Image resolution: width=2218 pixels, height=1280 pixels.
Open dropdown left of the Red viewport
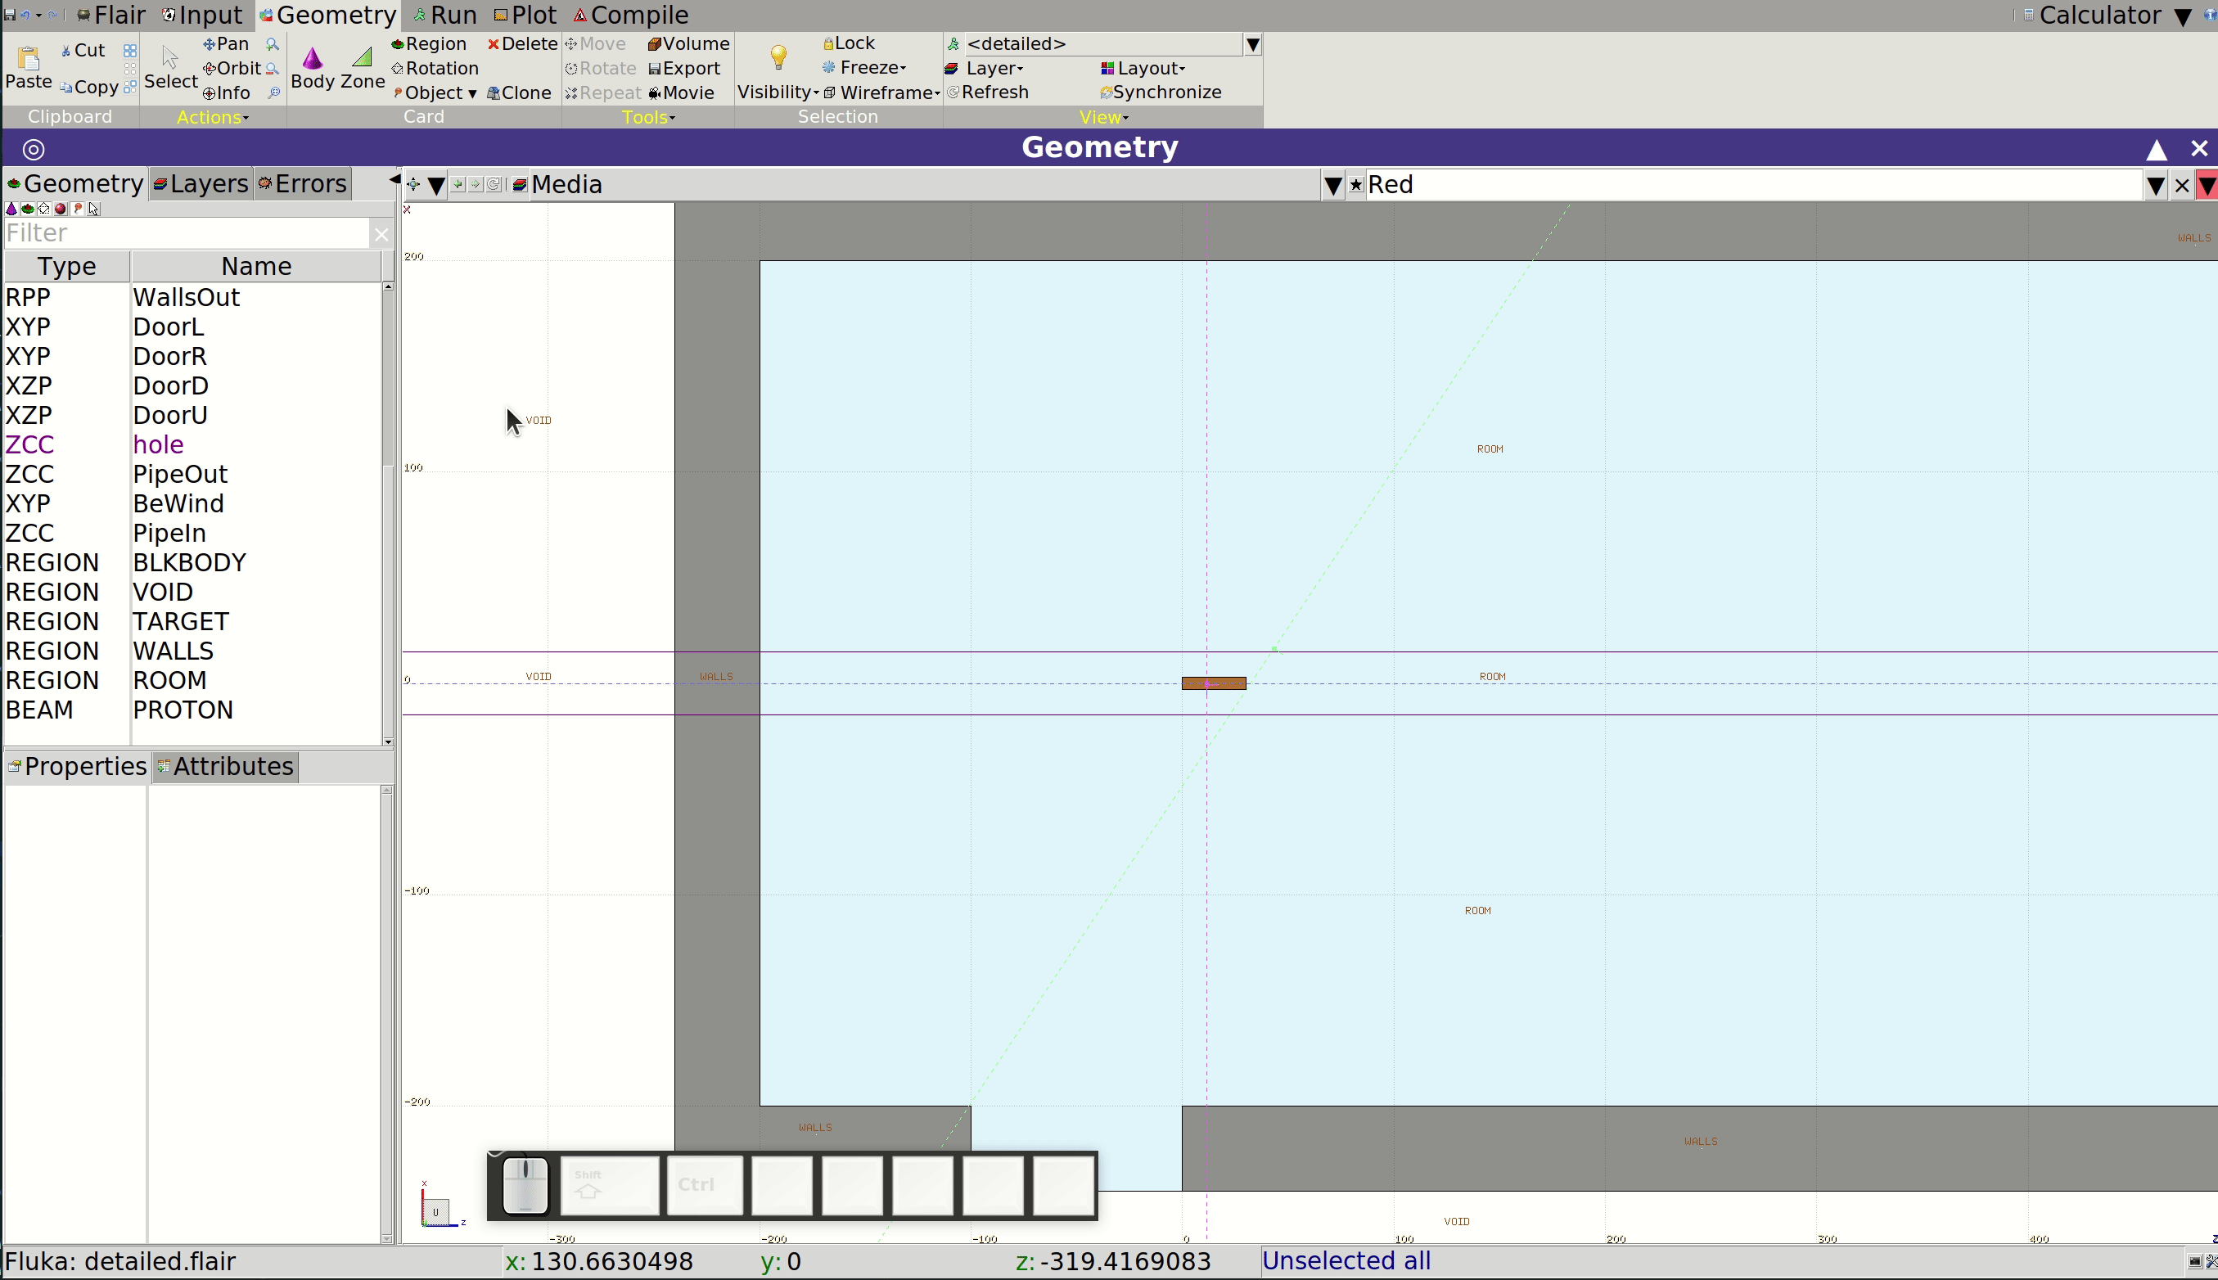[x=1332, y=186]
